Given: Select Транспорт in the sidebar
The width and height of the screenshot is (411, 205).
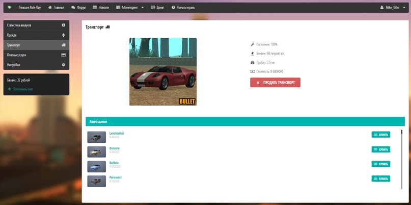Looking at the screenshot, I should tap(37, 45).
